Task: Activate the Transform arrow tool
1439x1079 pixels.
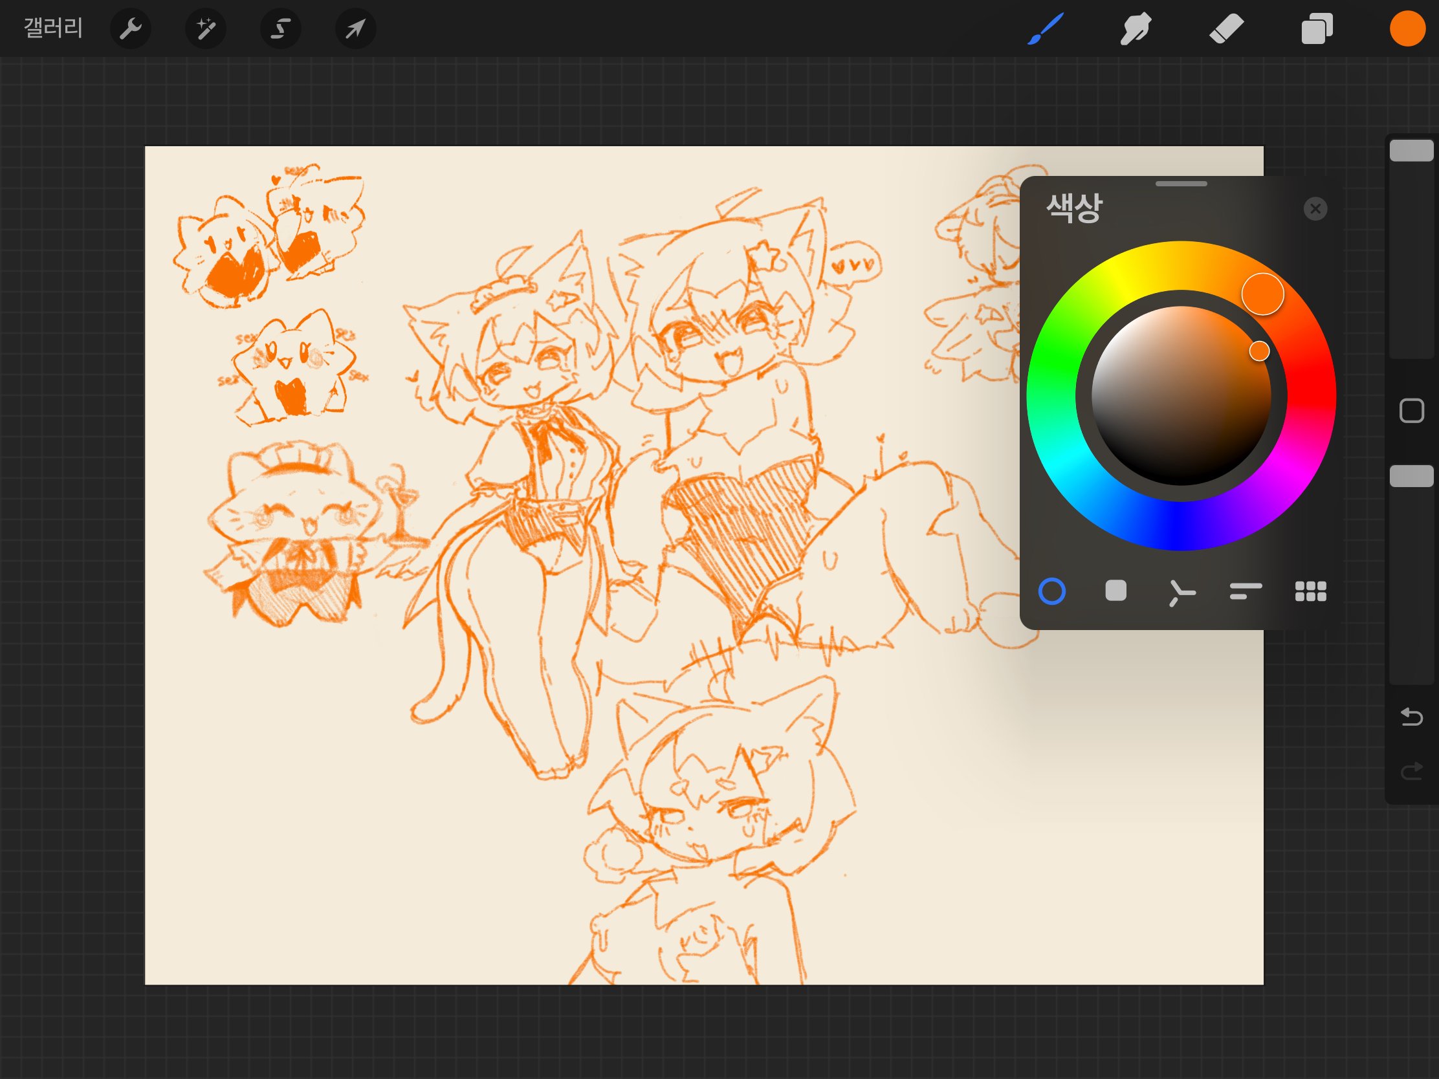Action: point(355,28)
